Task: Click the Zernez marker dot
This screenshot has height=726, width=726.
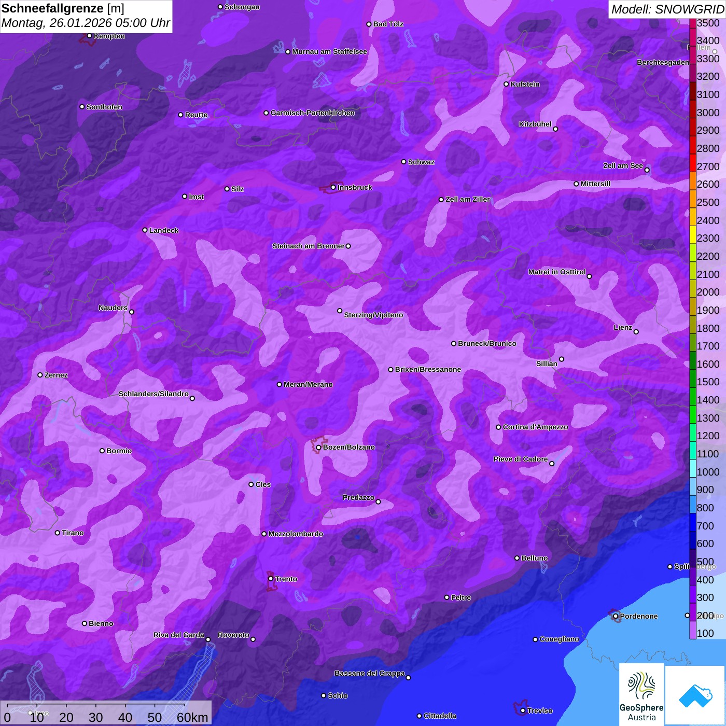Action: click(40, 375)
